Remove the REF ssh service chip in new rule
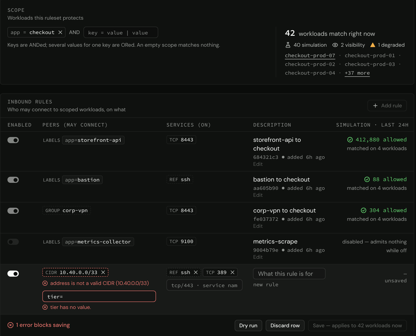The image size is (416, 336). click(x=196, y=272)
